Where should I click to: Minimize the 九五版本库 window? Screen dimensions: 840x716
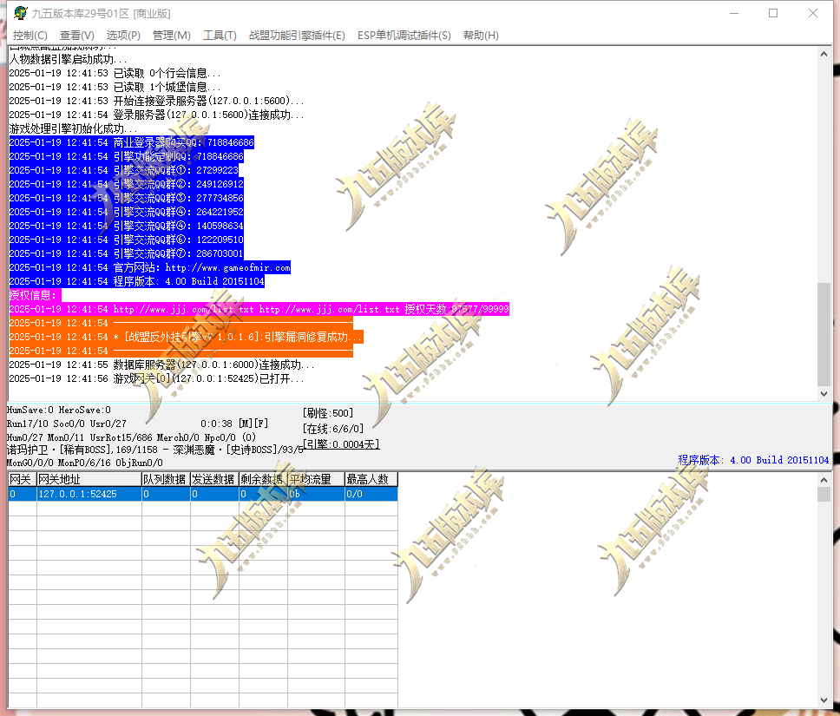click(734, 13)
